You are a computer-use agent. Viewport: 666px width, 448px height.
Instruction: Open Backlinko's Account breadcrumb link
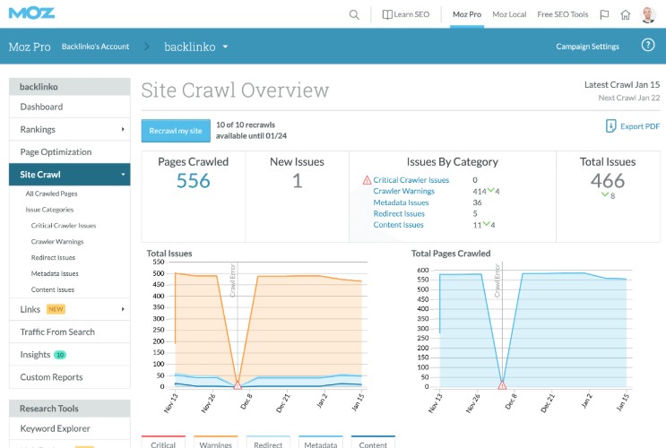[x=95, y=47]
